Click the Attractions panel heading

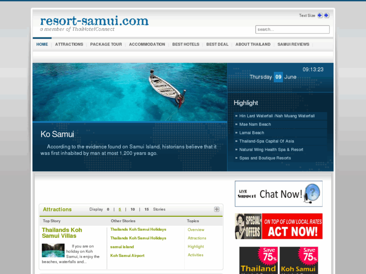(57, 210)
